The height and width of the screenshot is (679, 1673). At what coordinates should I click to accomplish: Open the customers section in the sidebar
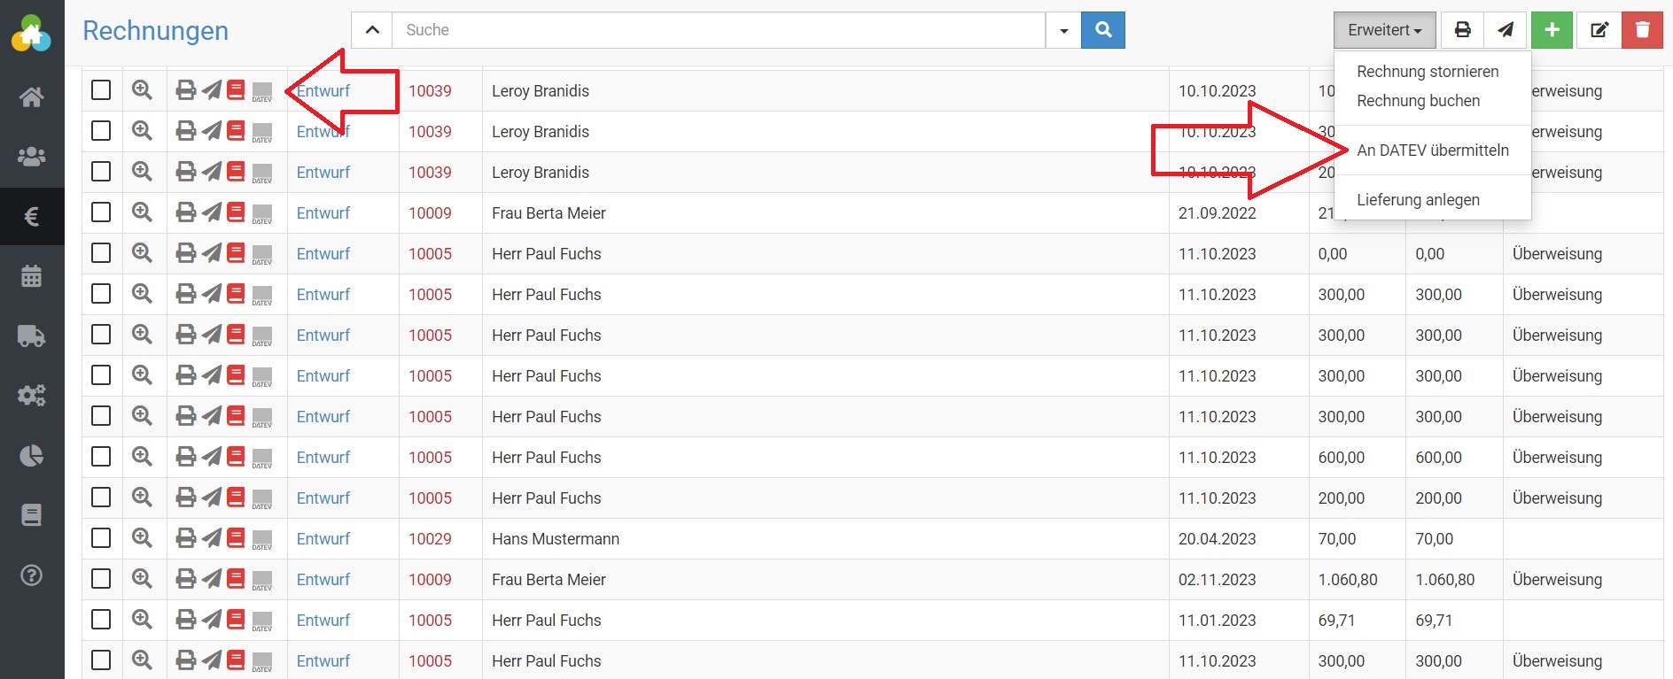(x=32, y=157)
